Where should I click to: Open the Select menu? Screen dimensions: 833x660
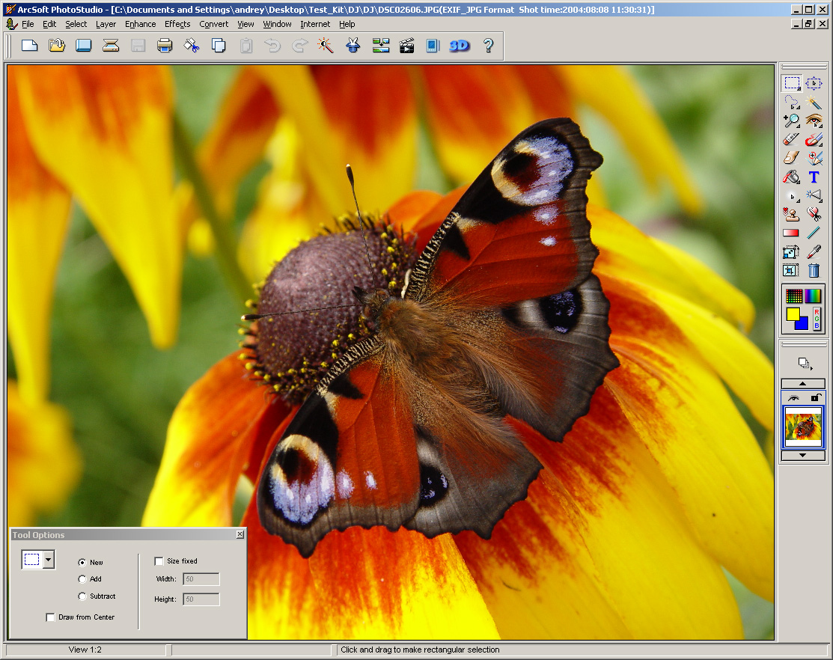pos(76,24)
